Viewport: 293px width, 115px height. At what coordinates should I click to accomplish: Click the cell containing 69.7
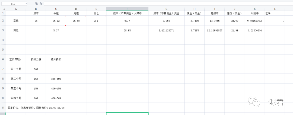point(127,21)
